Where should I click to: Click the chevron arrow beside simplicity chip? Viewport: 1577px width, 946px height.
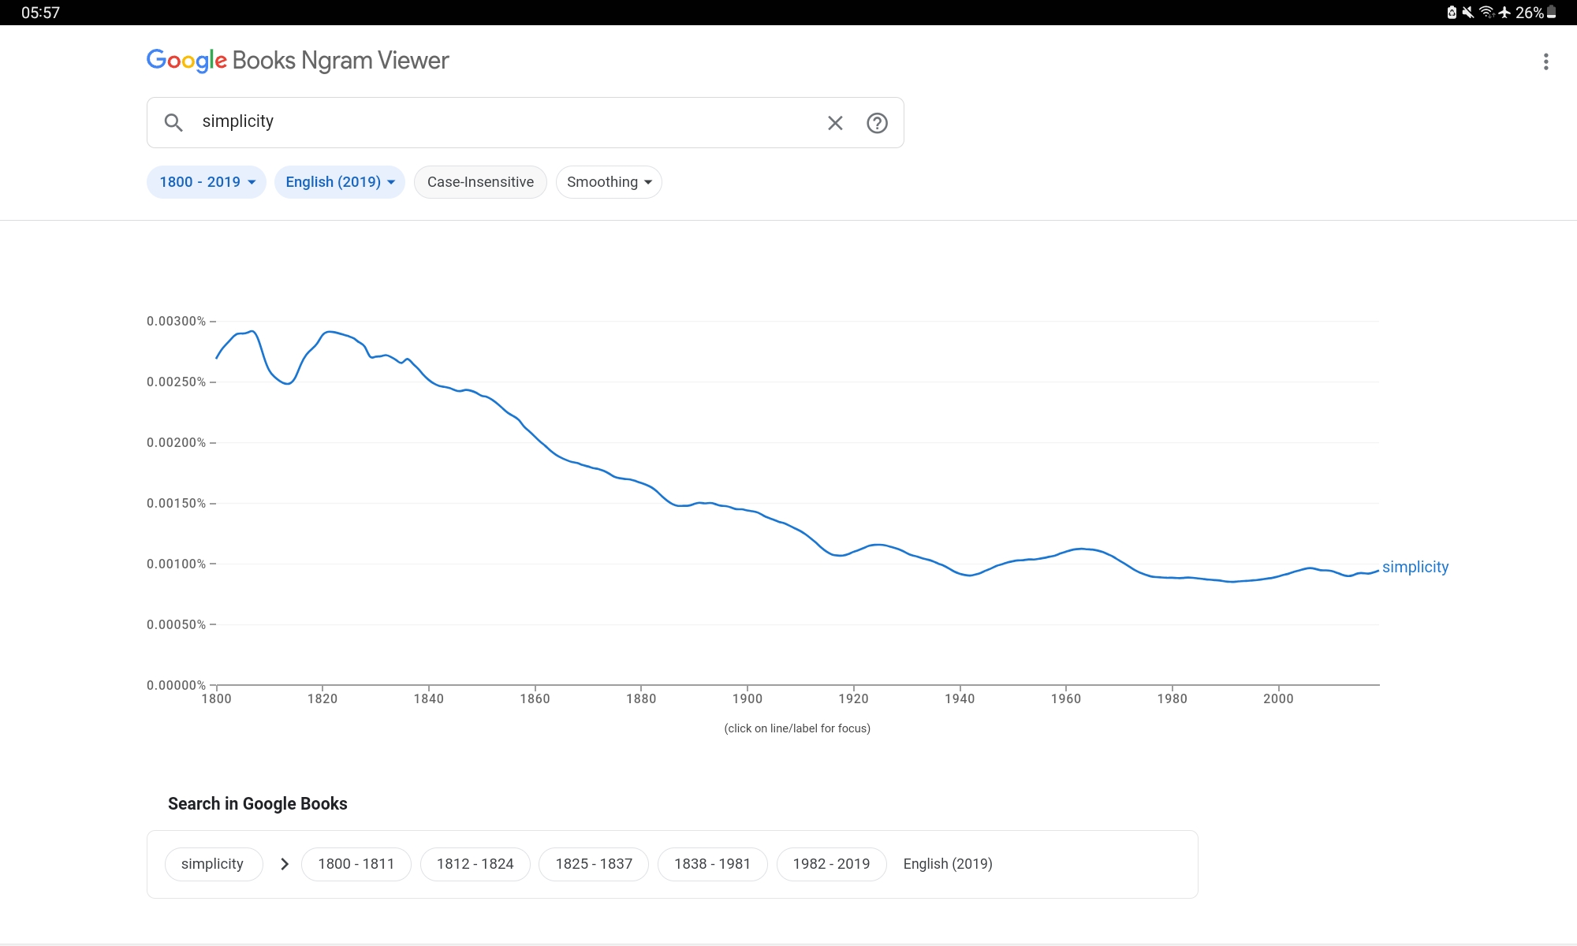pyautogui.click(x=285, y=864)
